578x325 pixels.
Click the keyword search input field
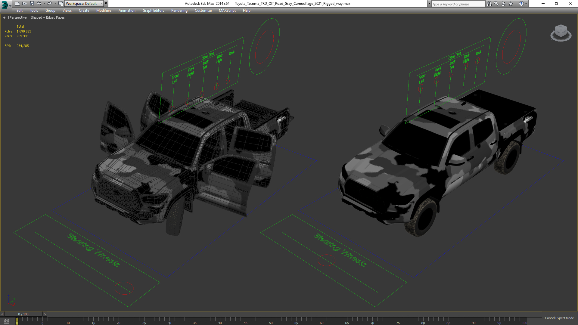pyautogui.click(x=458, y=4)
